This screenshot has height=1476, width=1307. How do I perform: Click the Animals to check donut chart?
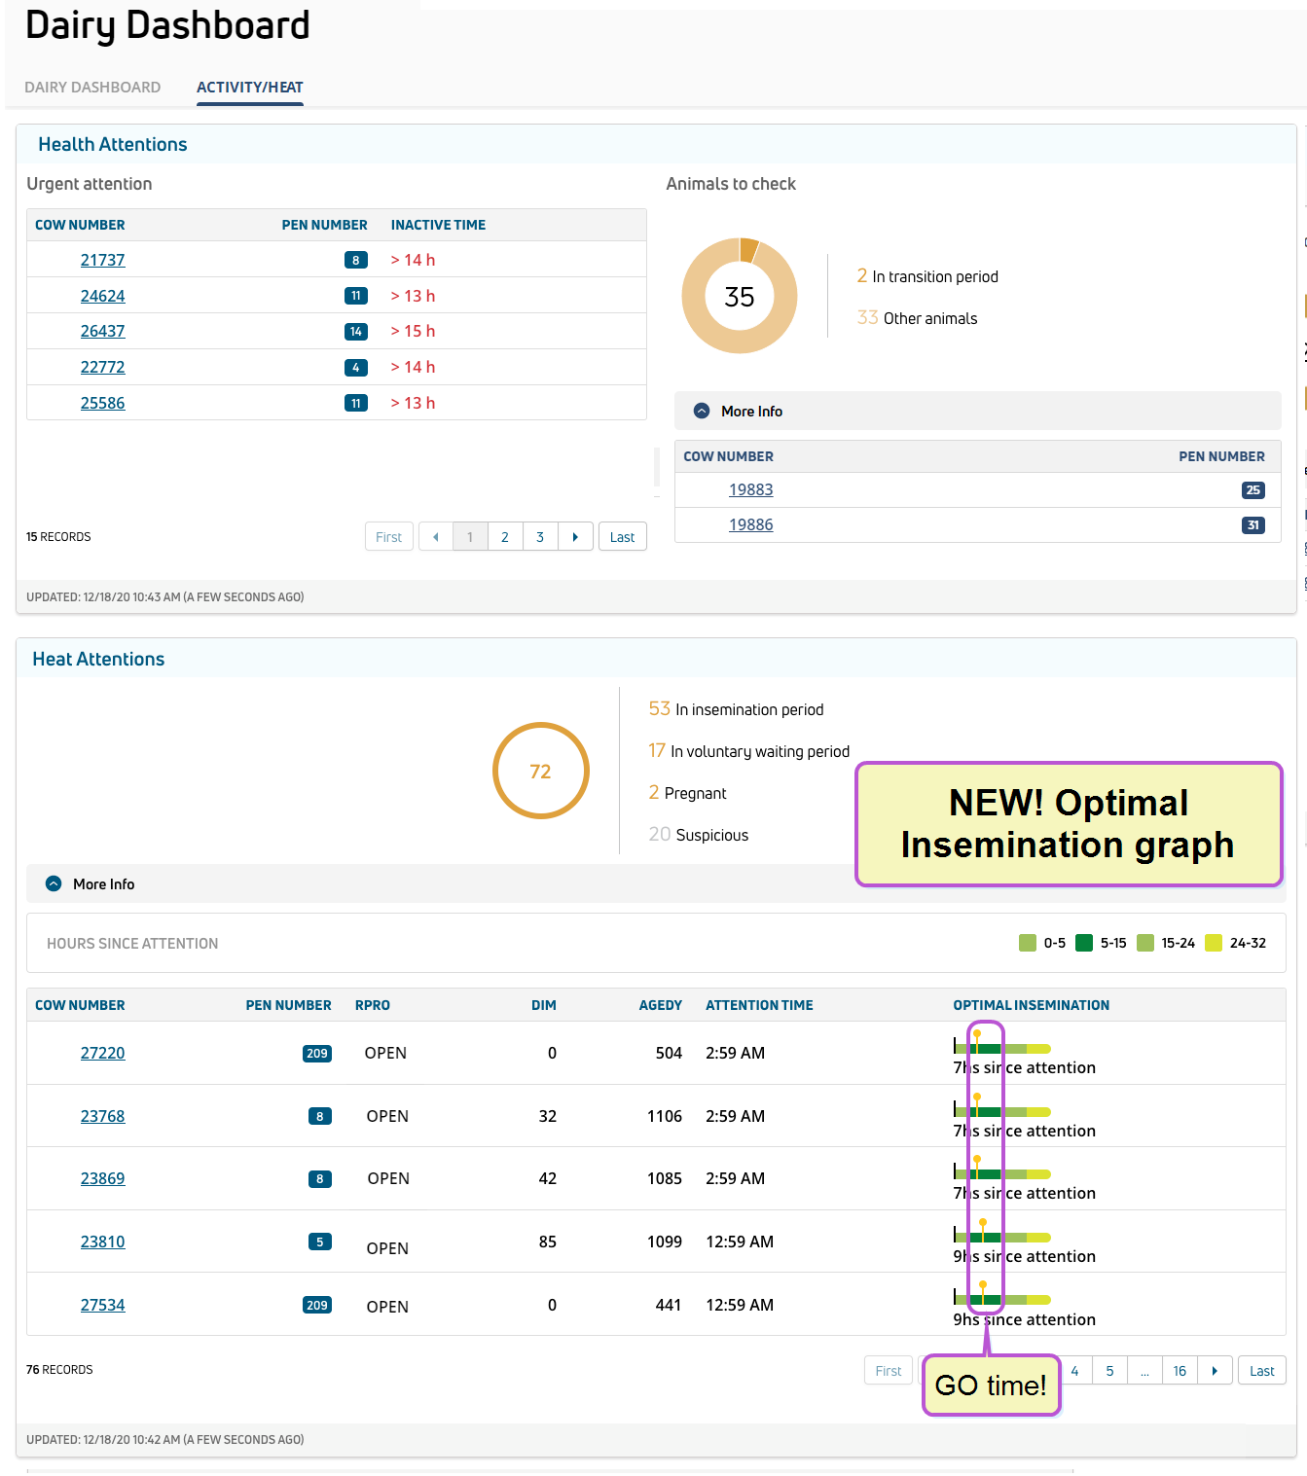[x=740, y=296]
